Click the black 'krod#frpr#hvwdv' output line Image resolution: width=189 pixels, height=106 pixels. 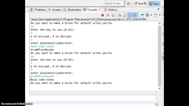click(x=42, y=50)
